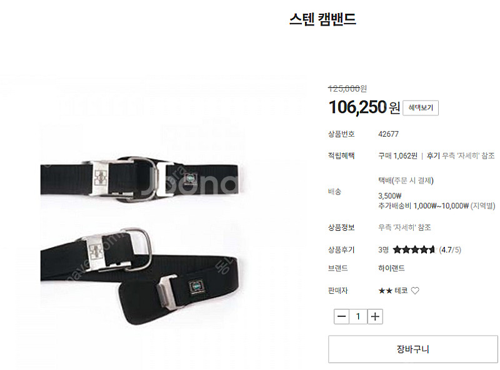Click the 하이랜드 brand name
Image resolution: width=500 pixels, height=370 pixels.
coord(391,268)
